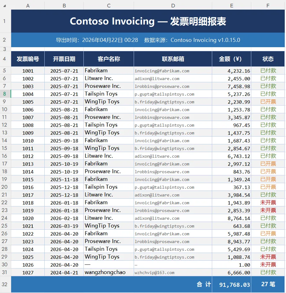Select amount cell 8,943.77
The width and height of the screenshot is (286, 293).
click(x=232, y=241)
